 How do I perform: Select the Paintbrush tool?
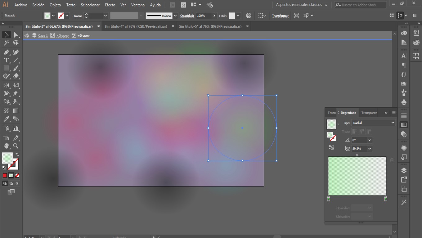click(x=16, y=68)
